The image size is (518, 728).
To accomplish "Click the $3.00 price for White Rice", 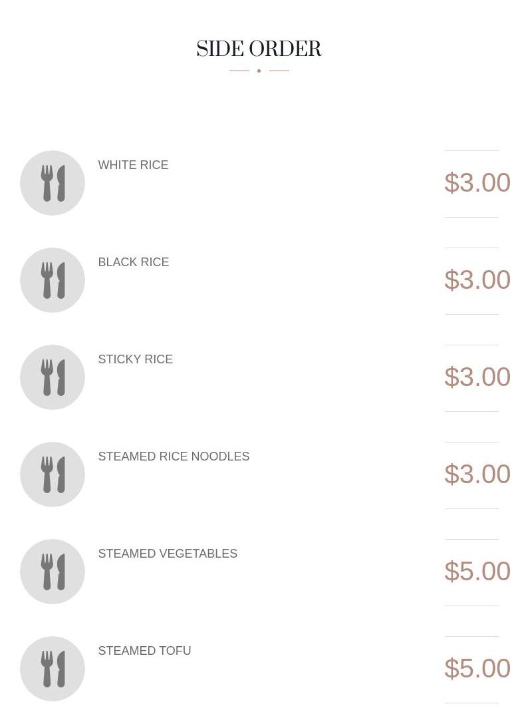I will 477,183.
